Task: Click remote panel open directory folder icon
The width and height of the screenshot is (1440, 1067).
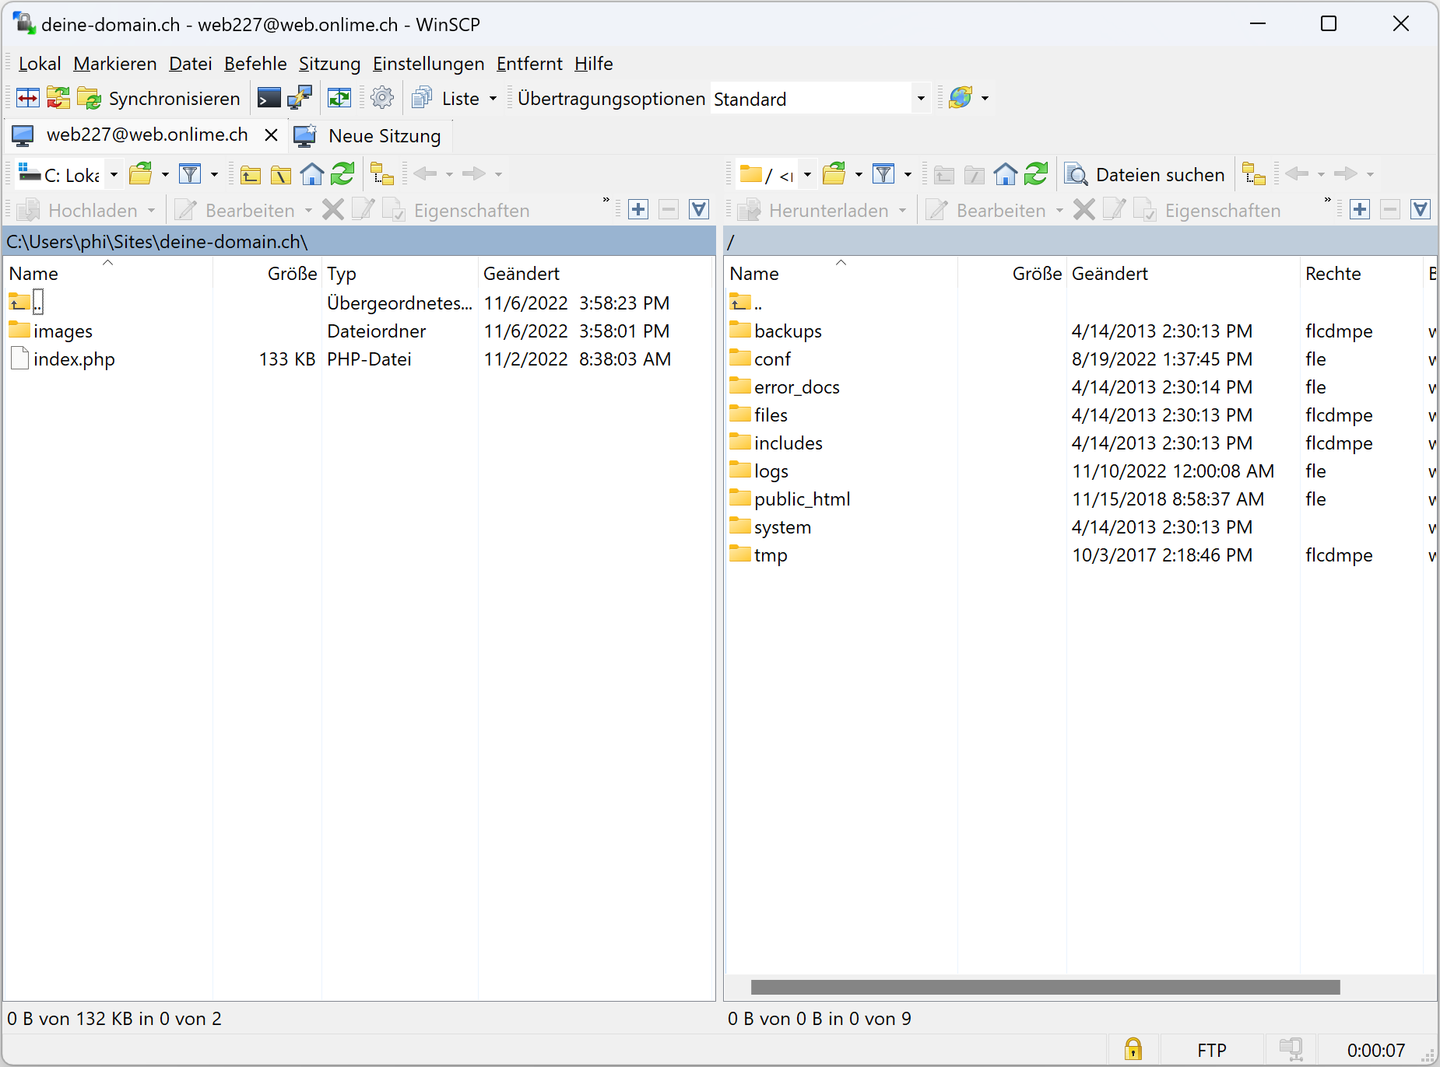Action: 834,173
